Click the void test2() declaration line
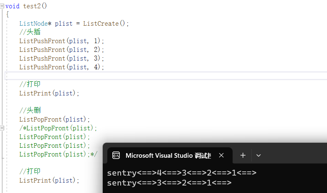This screenshot has height=193, width=327. coord(26,6)
